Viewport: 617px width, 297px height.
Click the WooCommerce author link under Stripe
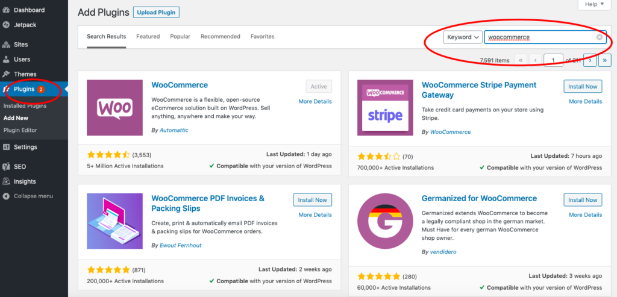(450, 132)
